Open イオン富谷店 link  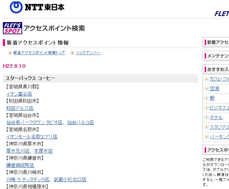click(x=19, y=94)
